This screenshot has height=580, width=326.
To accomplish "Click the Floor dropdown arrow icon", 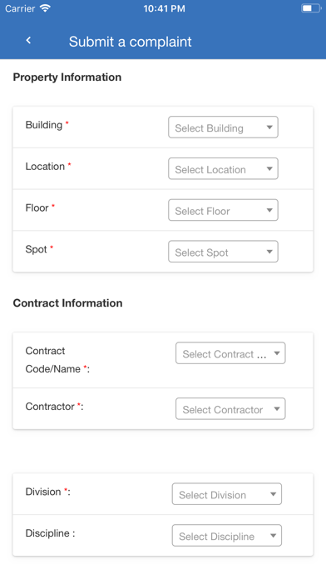I will pyautogui.click(x=269, y=210).
